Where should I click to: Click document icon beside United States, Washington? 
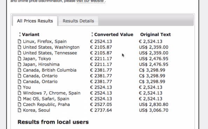pyautogui.click(x=19, y=47)
